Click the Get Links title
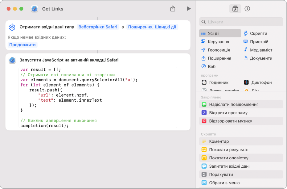Image resolution: width=287 pixels, height=189 pixels. 53,9
